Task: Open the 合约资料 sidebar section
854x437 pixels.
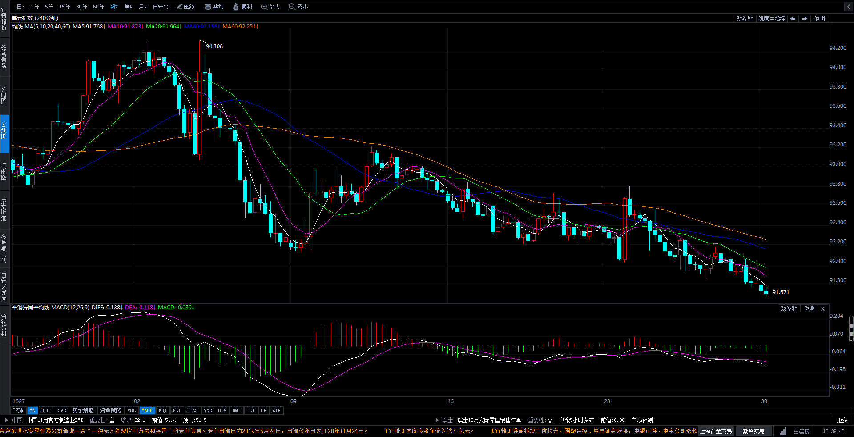Action: (4, 324)
